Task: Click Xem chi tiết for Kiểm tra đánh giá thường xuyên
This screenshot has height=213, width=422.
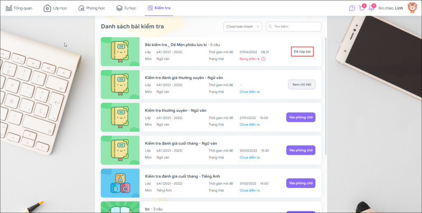Action: click(x=302, y=84)
